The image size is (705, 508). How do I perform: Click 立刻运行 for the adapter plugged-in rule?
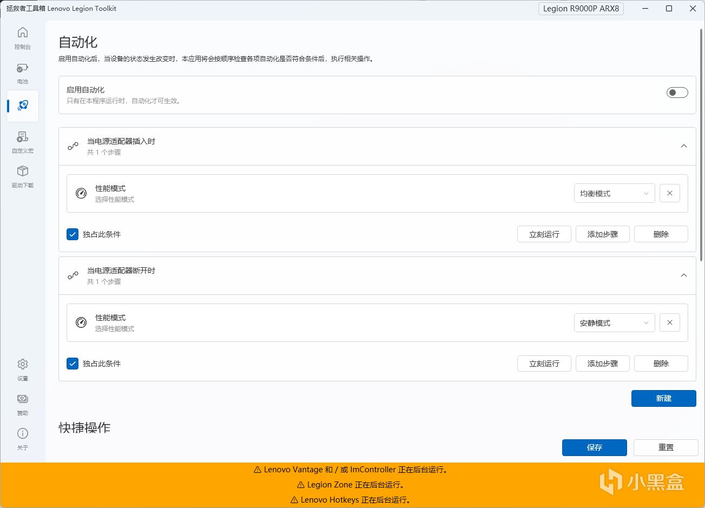544,234
